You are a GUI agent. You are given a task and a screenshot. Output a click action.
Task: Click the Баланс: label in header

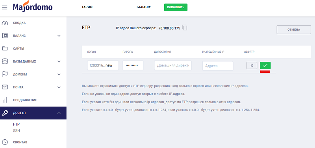[144, 7]
